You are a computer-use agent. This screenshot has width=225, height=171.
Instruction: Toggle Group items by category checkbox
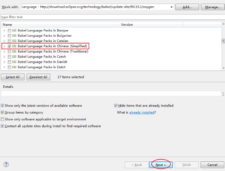pos(2,112)
